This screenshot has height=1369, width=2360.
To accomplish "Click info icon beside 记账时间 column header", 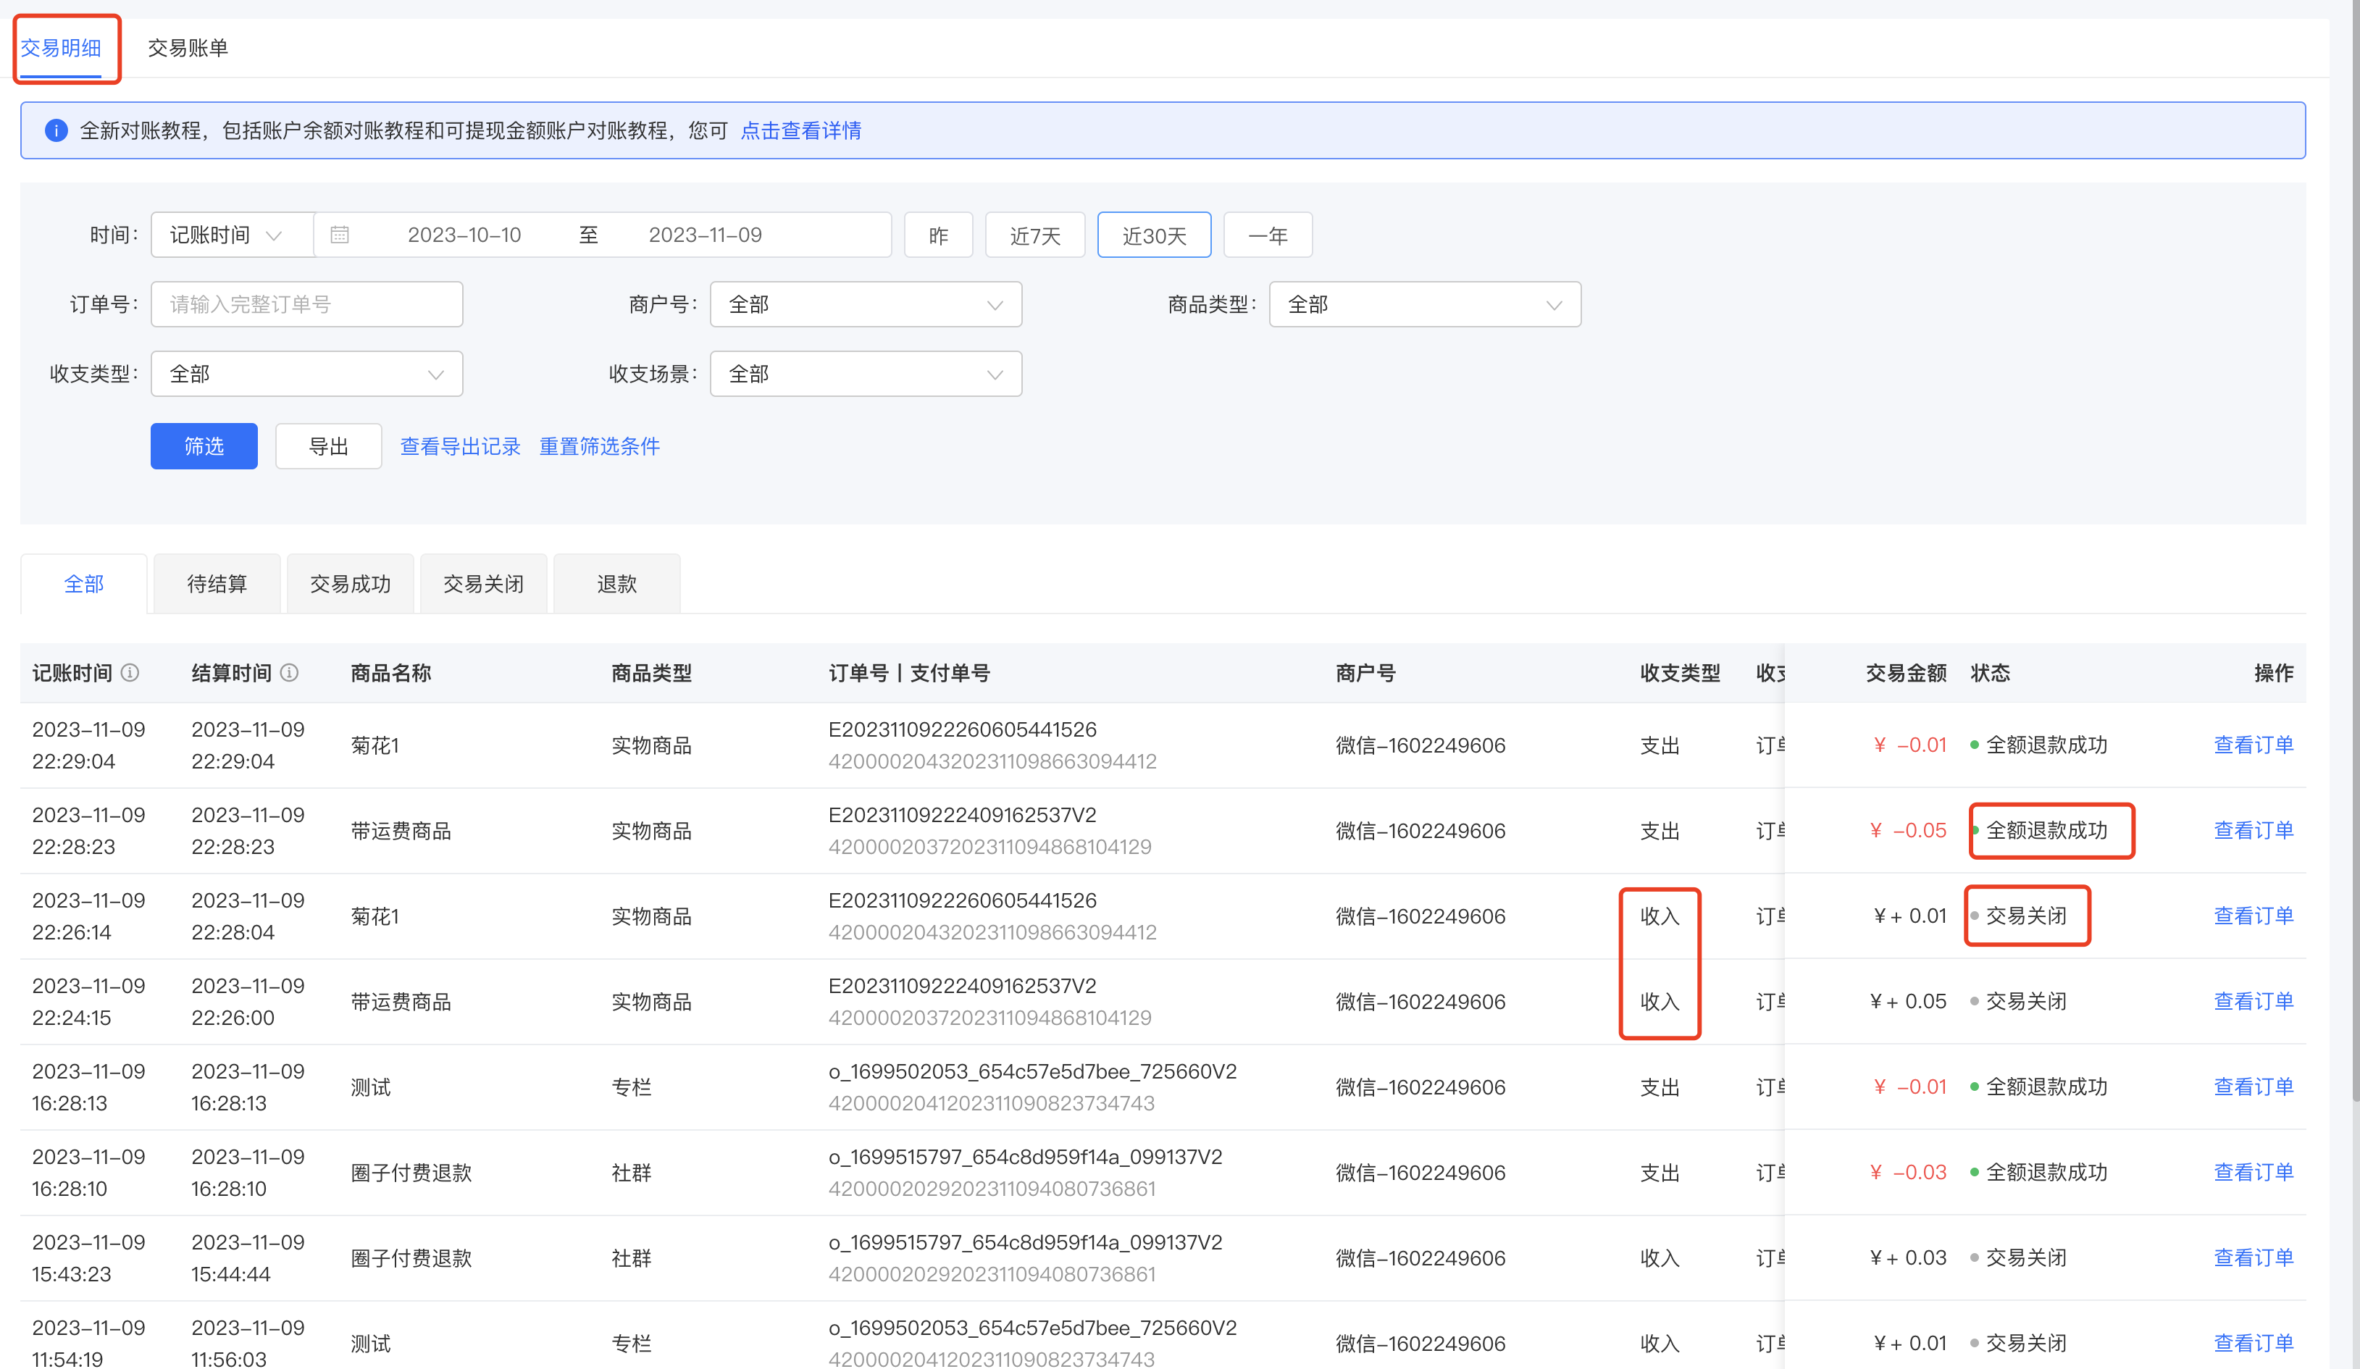I will 130,672.
